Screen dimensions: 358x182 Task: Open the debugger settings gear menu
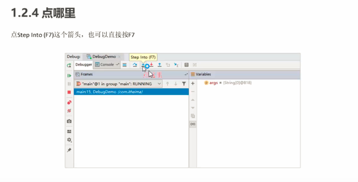pyautogui.click(x=69, y=140)
